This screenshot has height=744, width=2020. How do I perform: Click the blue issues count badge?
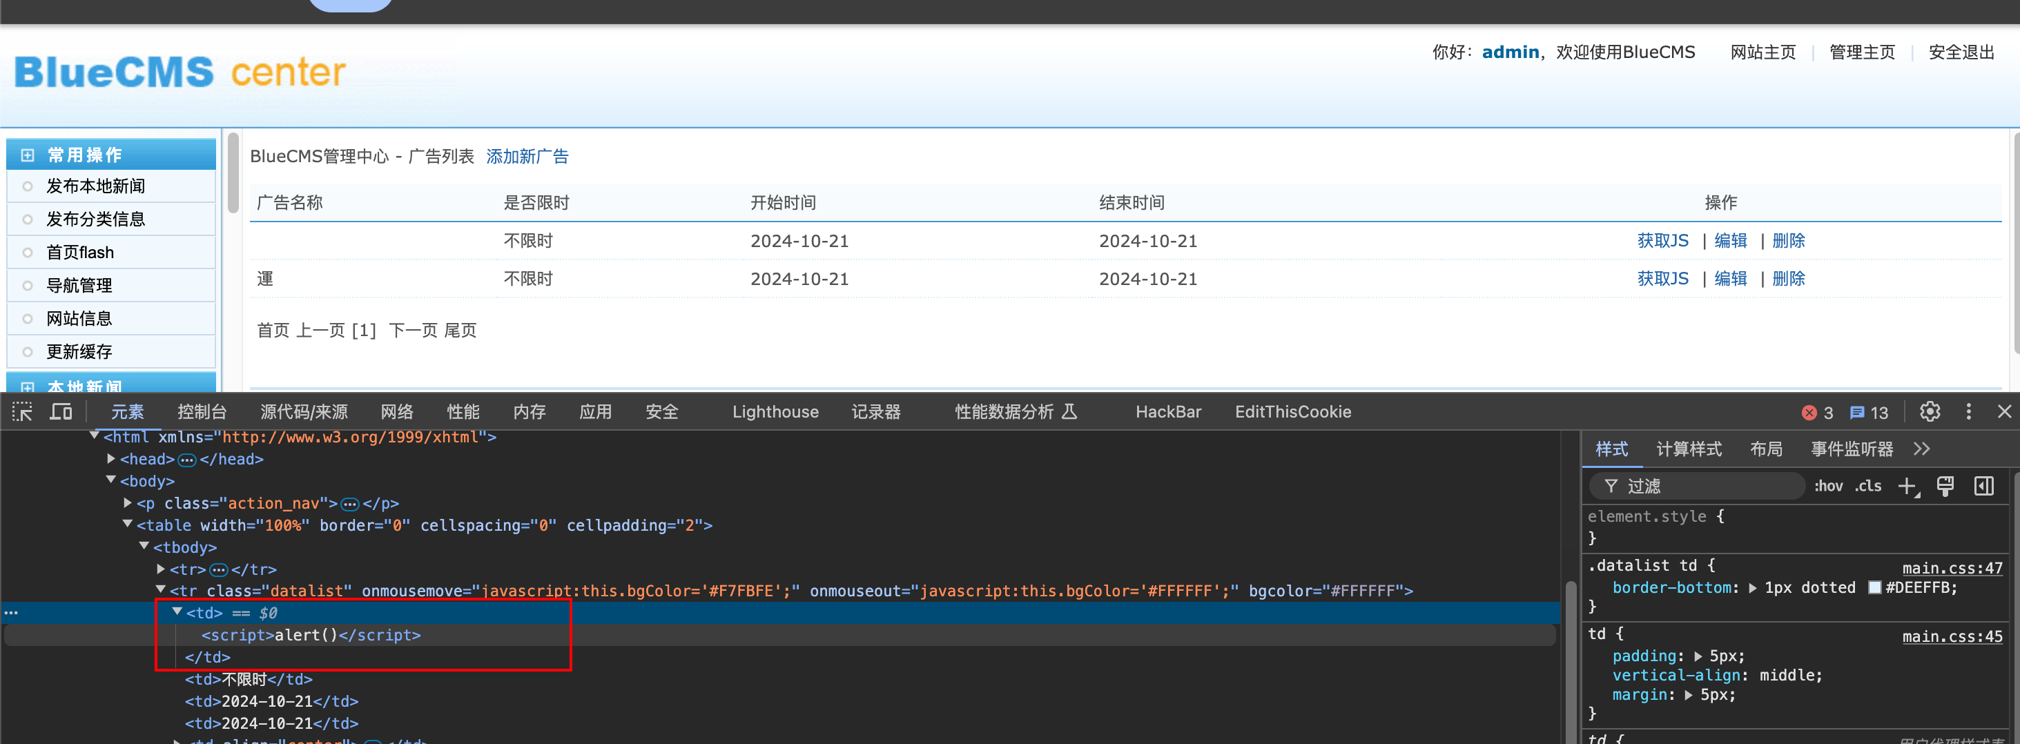tap(1869, 413)
